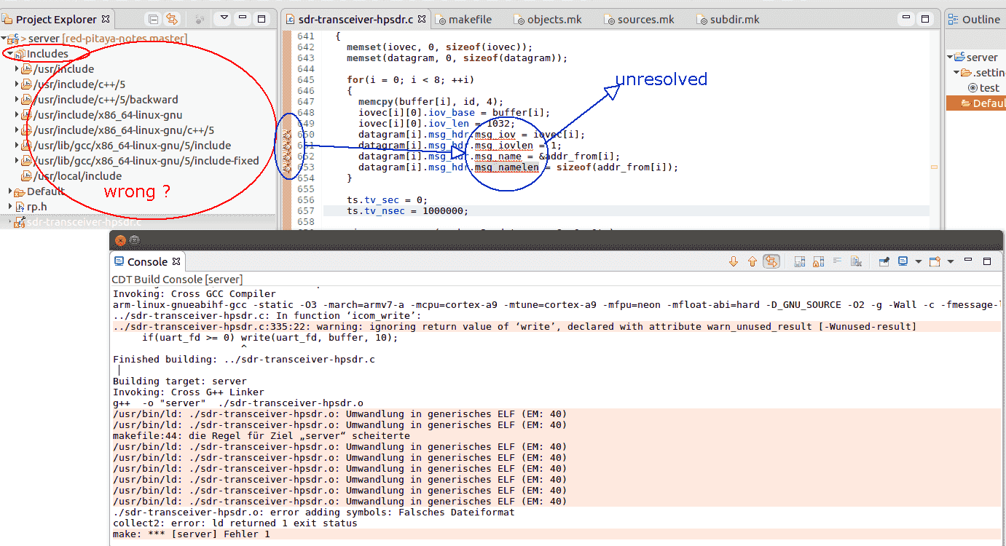Expand /usr/include/x86_64-linux-gnu include folder
The image size is (1006, 546).
(17, 115)
